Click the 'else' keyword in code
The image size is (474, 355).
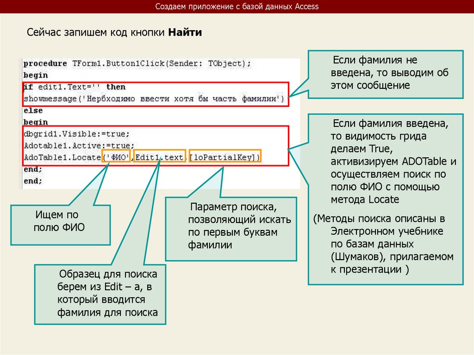tap(33, 111)
